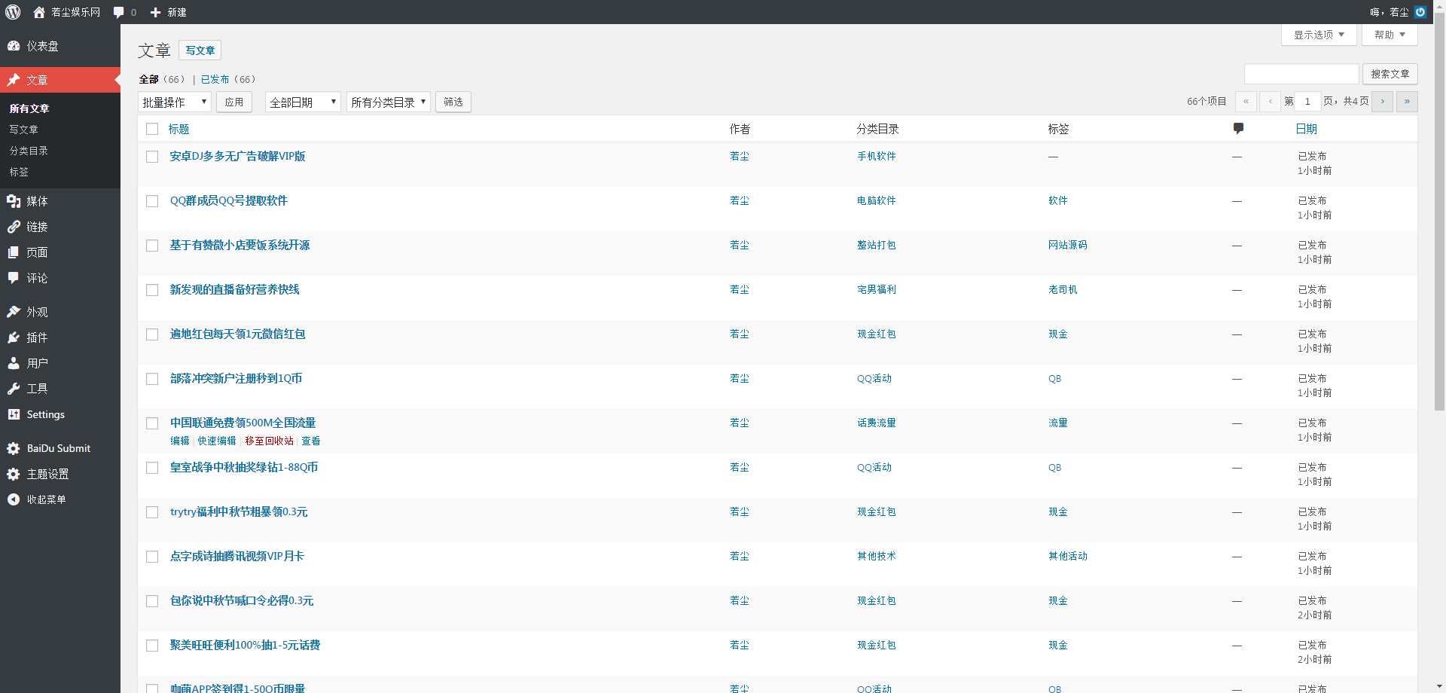Viewport: 1446px width, 693px height.
Task: Click the plus 新建 icon in admin bar
Action: pyautogui.click(x=155, y=12)
